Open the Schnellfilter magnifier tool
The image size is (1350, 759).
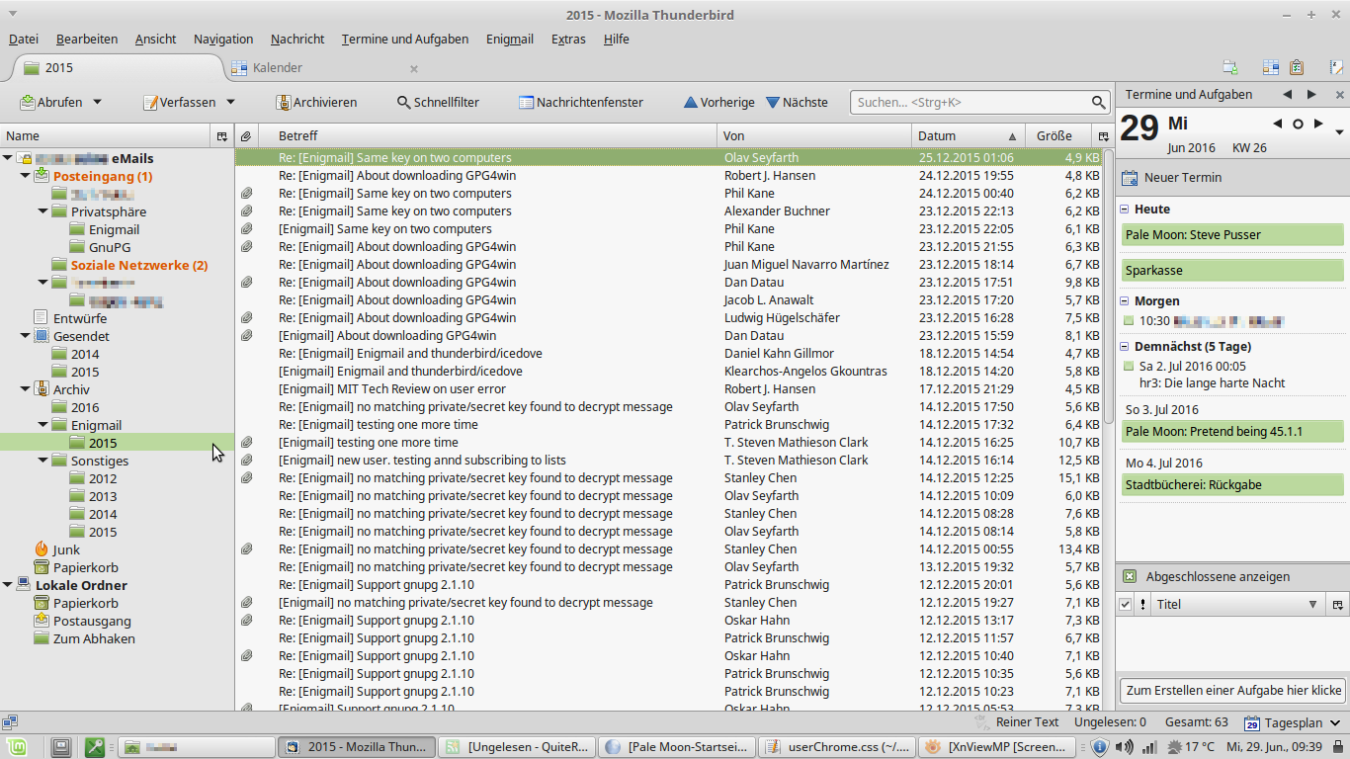tap(403, 102)
